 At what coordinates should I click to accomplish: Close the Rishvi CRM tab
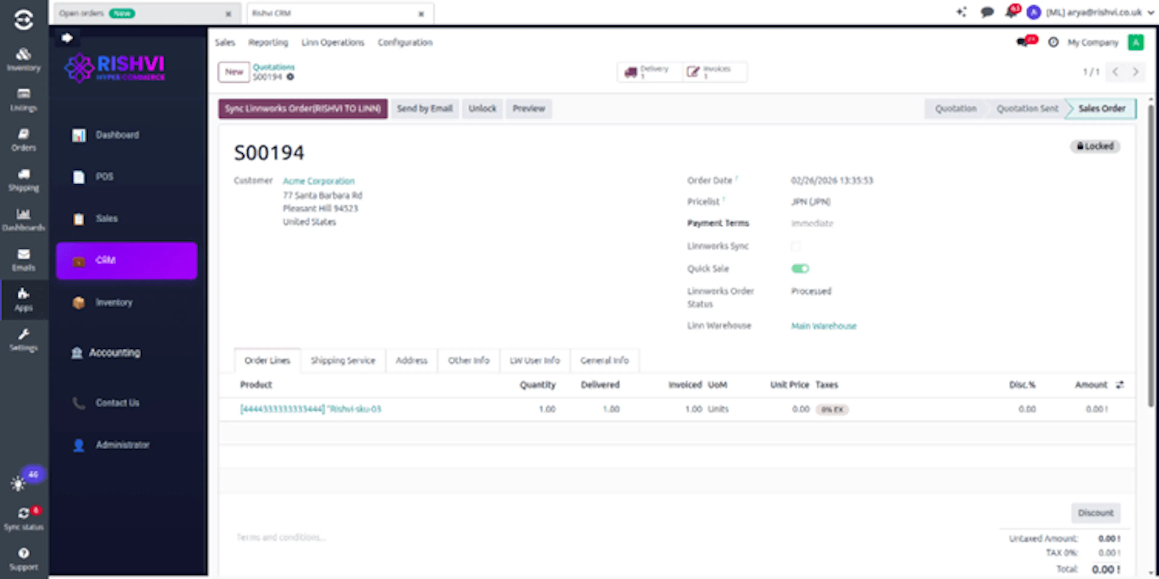(421, 14)
